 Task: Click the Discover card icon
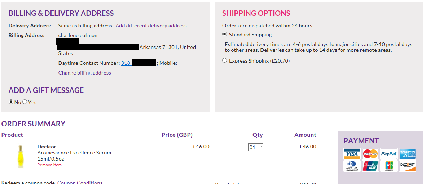(x=407, y=166)
